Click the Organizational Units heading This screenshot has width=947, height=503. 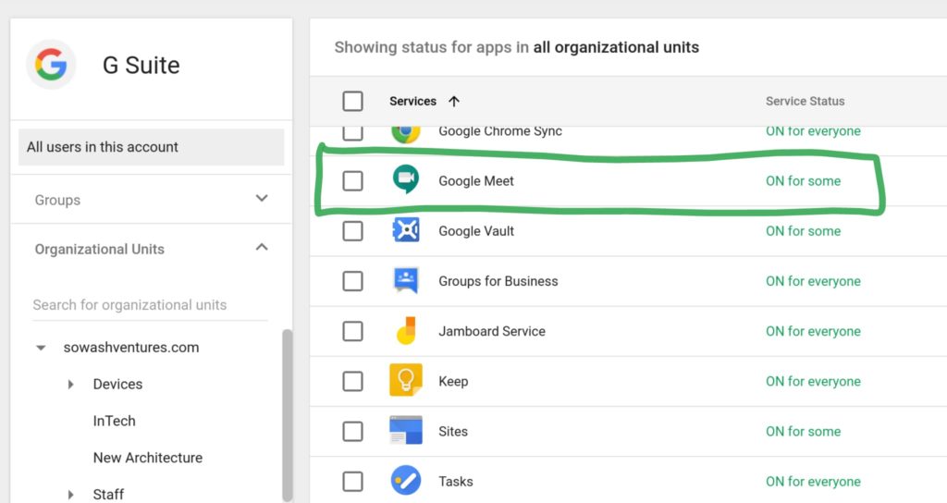[x=100, y=249]
